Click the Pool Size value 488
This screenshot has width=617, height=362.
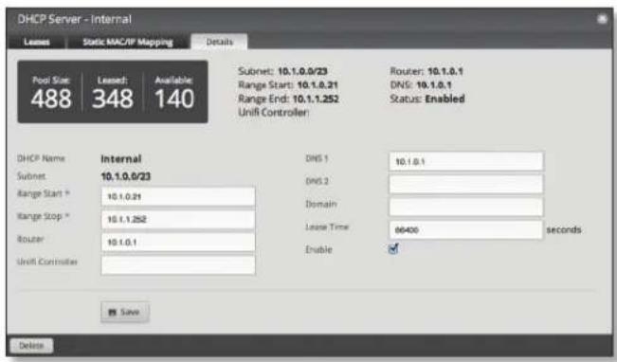[51, 99]
